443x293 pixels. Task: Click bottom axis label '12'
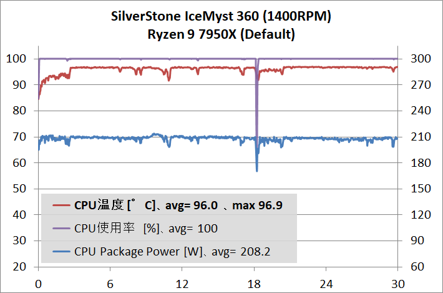[x=182, y=284]
